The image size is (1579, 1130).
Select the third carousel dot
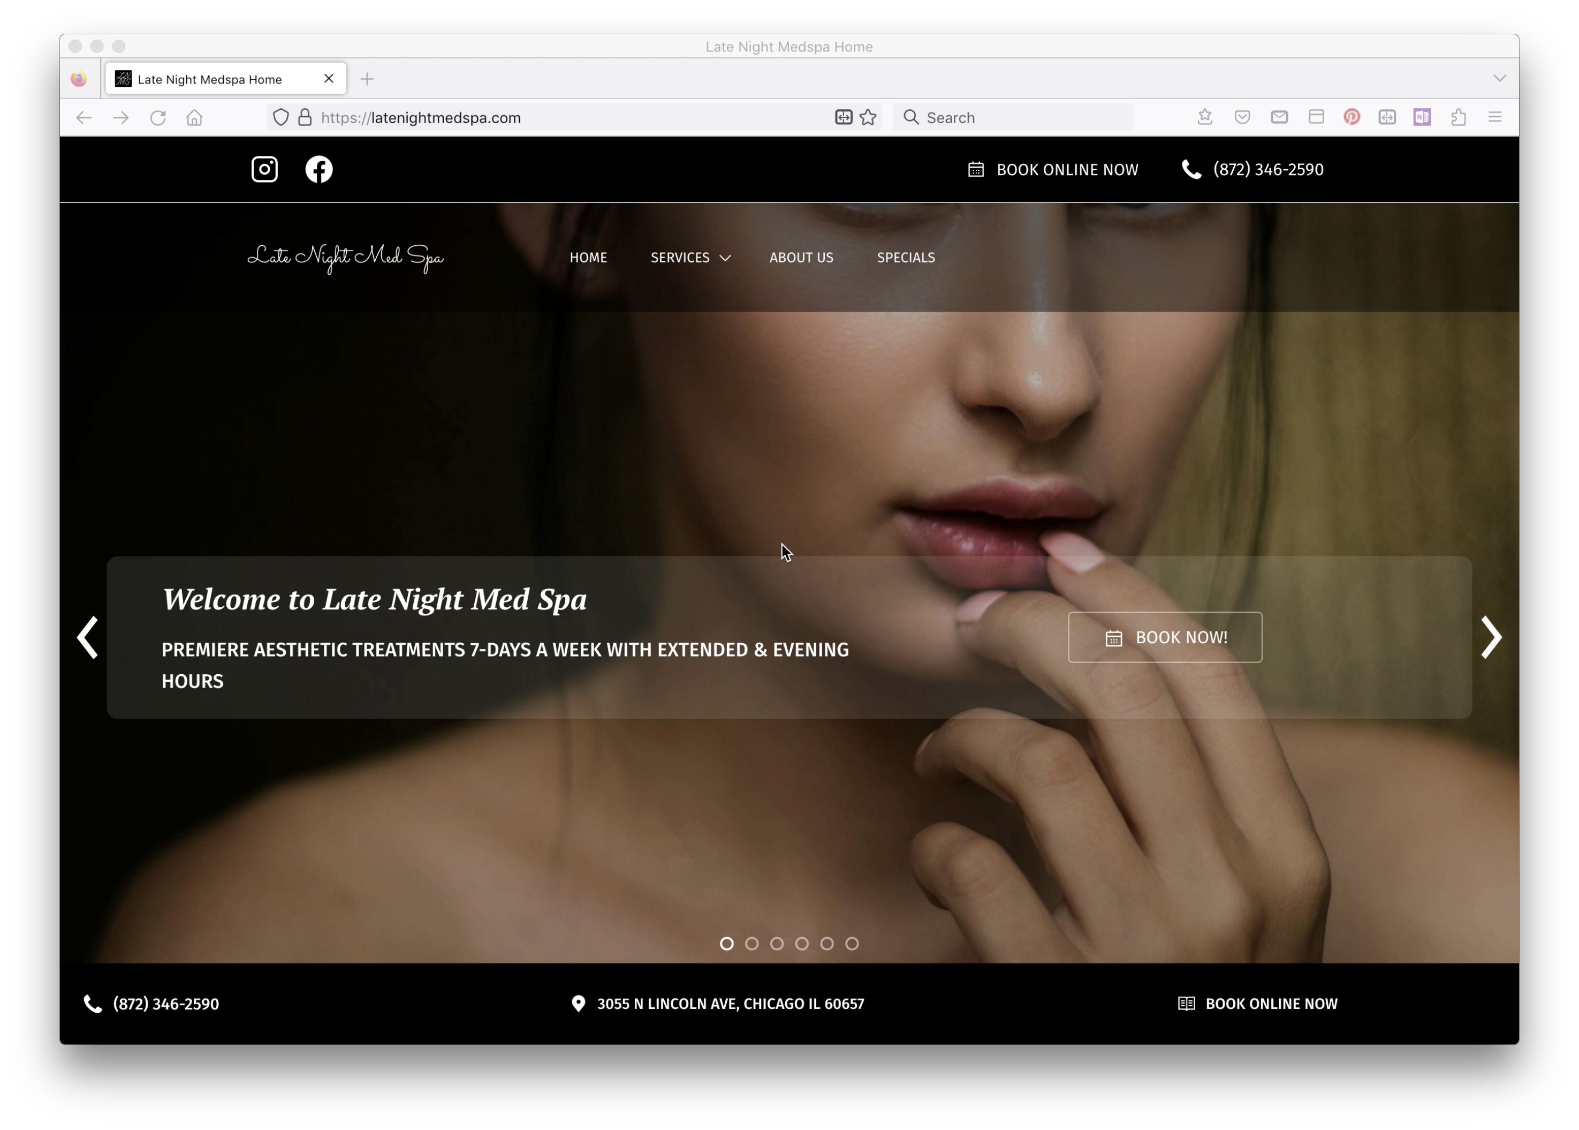tap(777, 944)
